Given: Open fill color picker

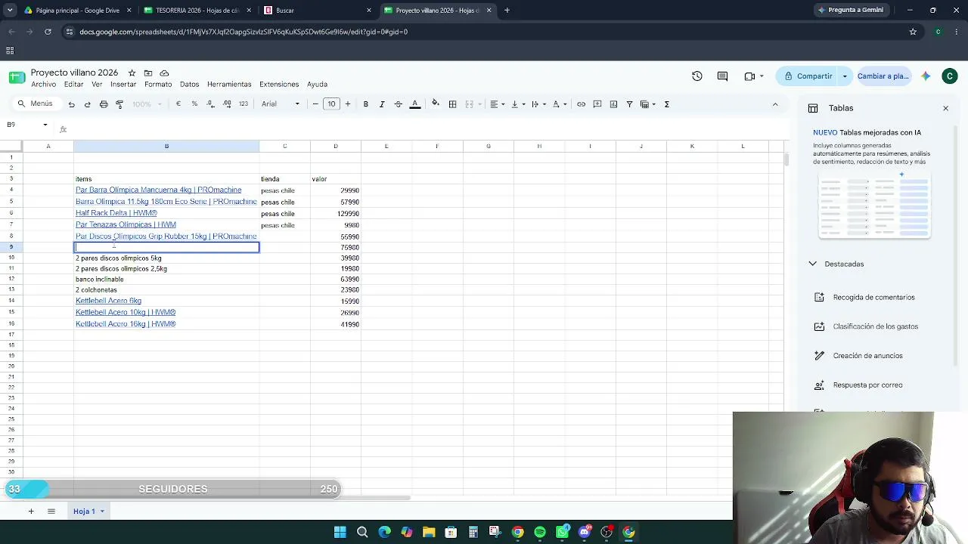Looking at the screenshot, I should 436,104.
